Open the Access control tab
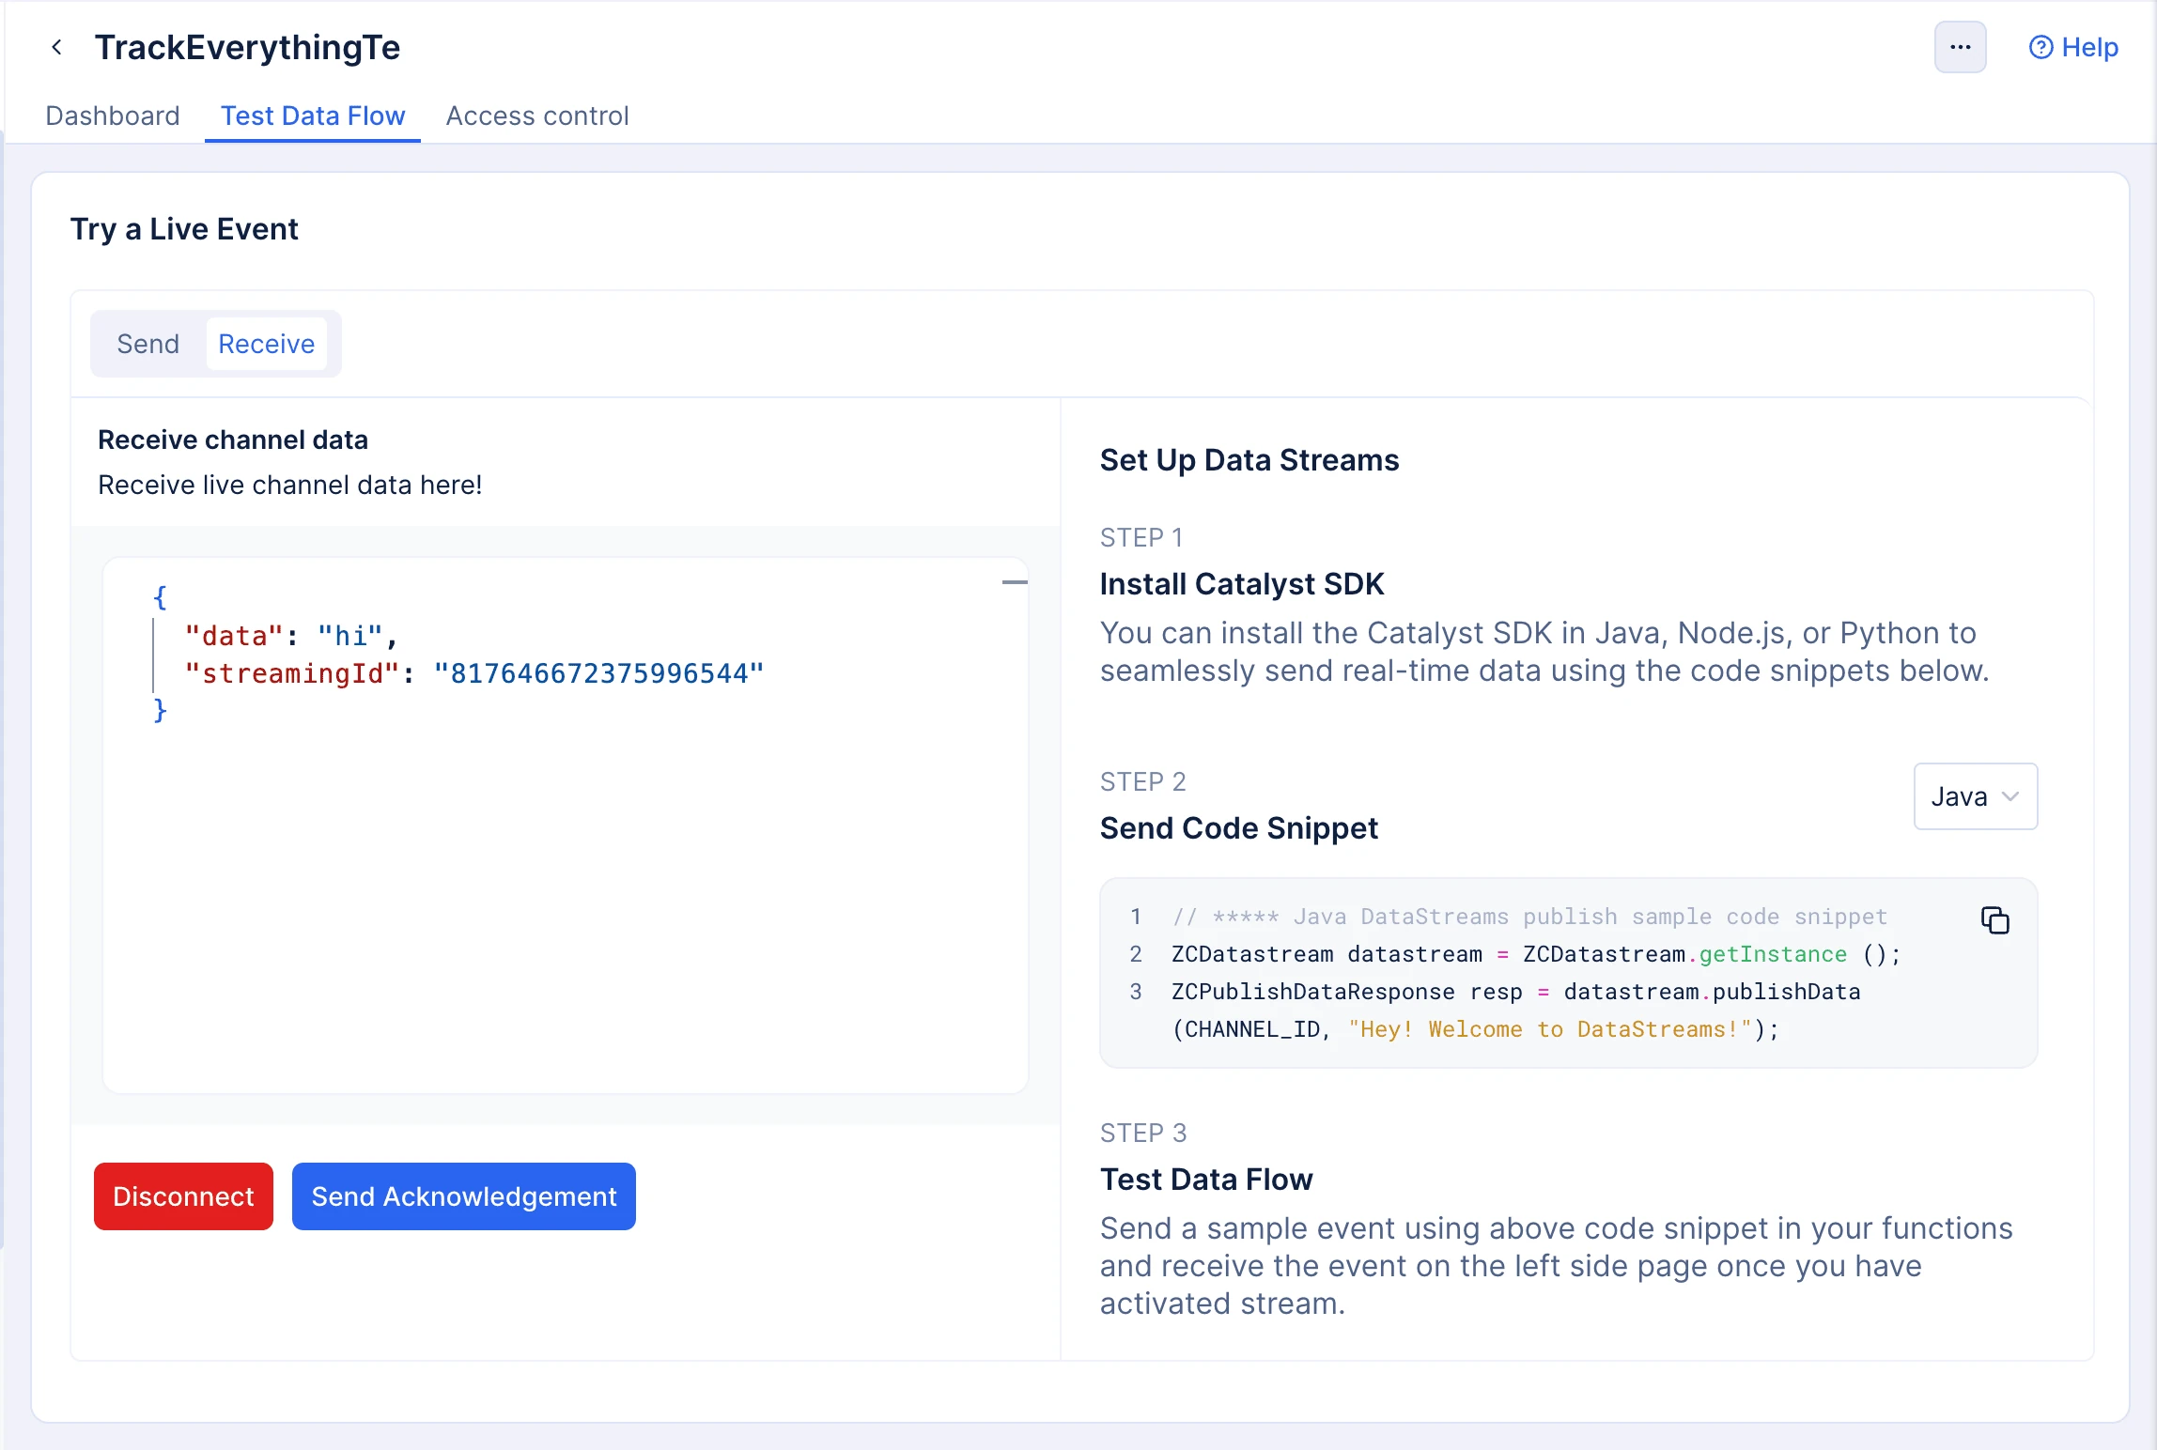The image size is (2157, 1450). coord(537,116)
